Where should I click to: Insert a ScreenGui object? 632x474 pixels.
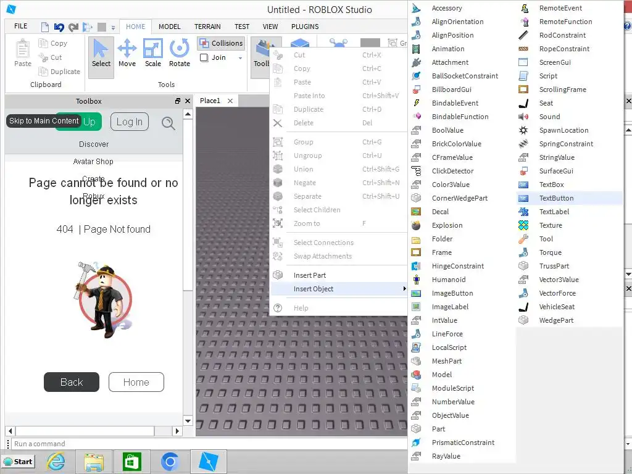pos(570,62)
